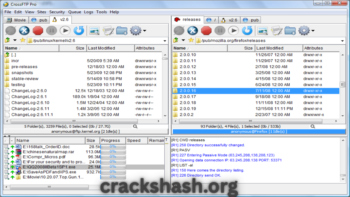Click the chinesenaturalmap.rar progress bar

[x=113, y=152]
